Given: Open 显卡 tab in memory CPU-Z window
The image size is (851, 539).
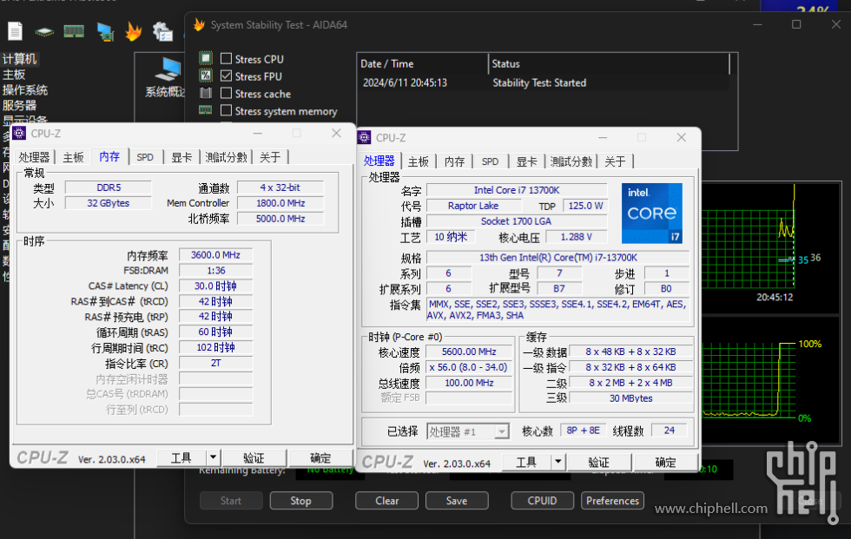Looking at the screenshot, I should 181,157.
